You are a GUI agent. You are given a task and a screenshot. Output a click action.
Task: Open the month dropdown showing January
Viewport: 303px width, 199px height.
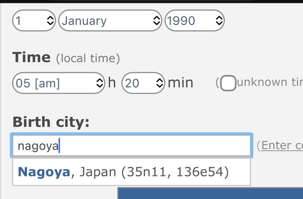[x=105, y=21]
